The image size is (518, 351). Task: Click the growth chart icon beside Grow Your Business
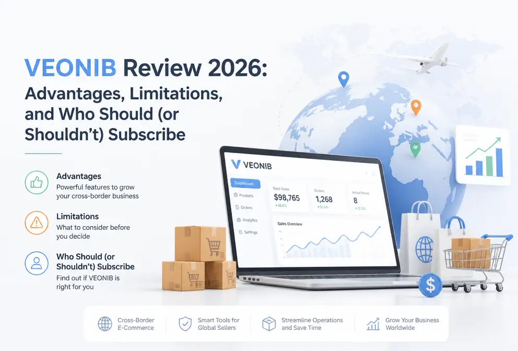(x=373, y=324)
